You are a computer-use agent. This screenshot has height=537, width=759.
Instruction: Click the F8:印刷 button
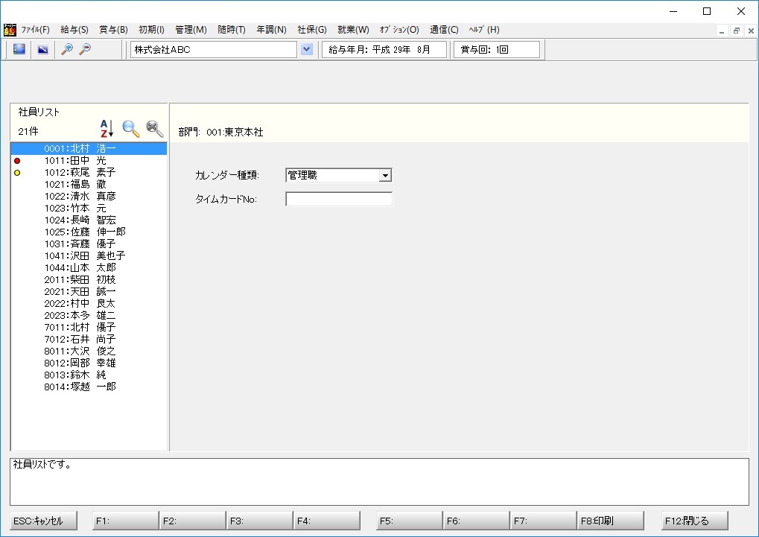click(610, 521)
